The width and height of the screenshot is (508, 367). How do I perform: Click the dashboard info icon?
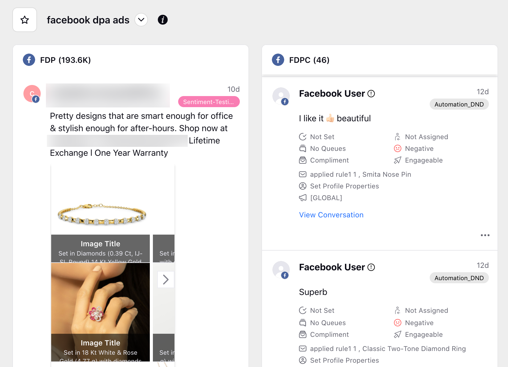point(162,20)
